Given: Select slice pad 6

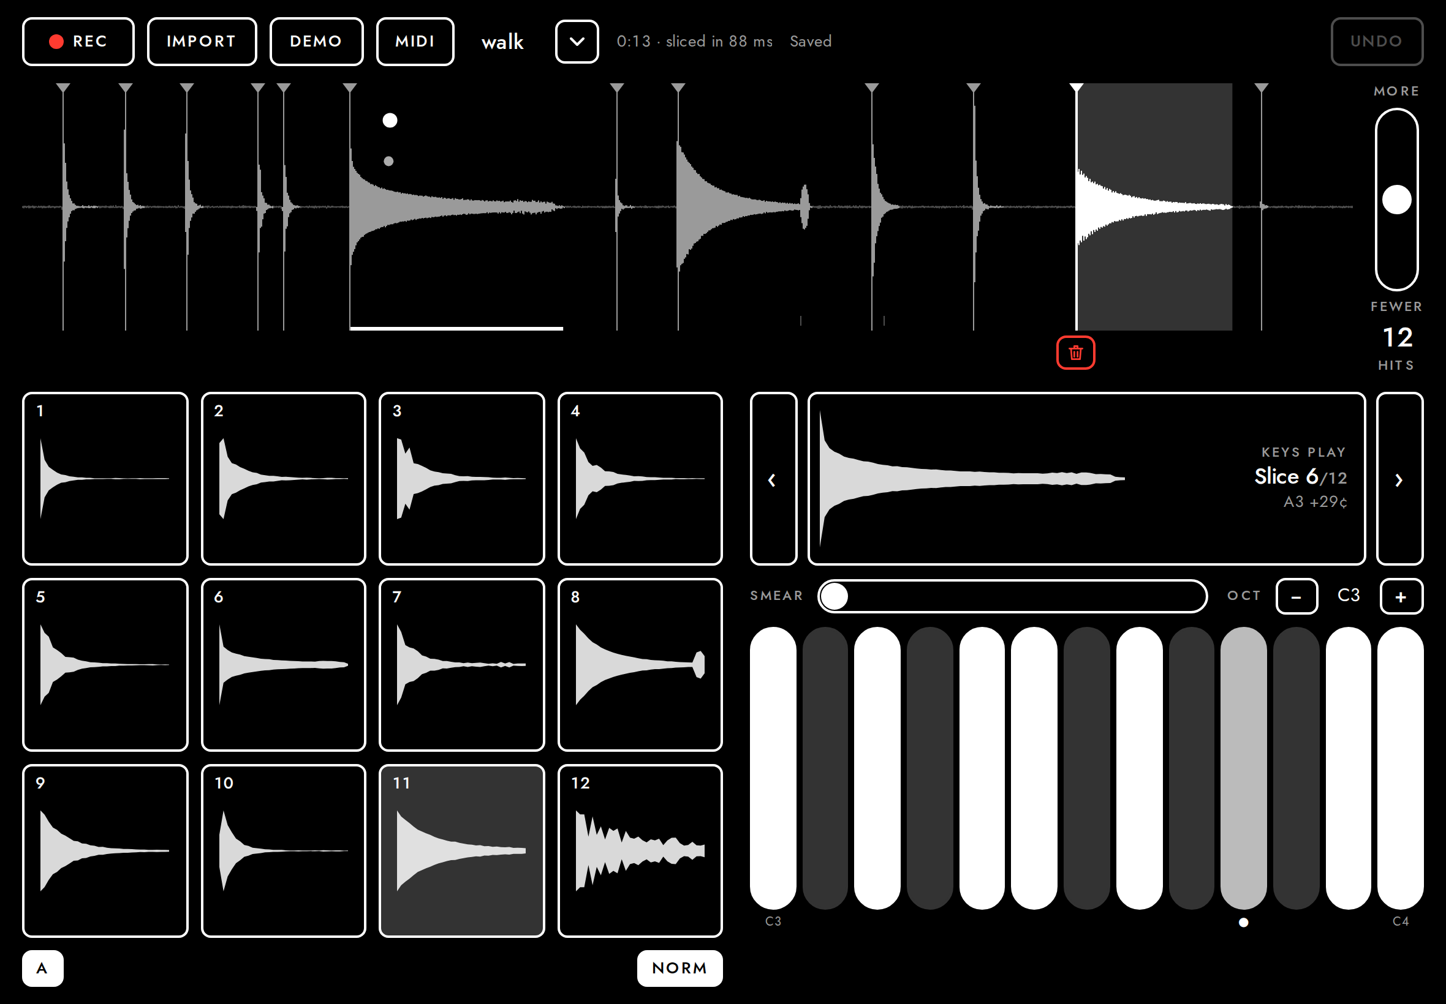Looking at the screenshot, I should pos(283,665).
